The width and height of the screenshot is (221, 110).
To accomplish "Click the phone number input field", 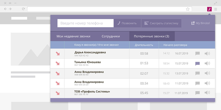I will click(x=85, y=23).
